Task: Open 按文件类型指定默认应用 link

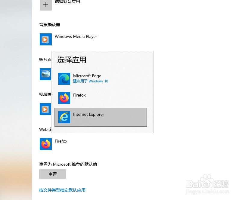Action: pos(62,190)
